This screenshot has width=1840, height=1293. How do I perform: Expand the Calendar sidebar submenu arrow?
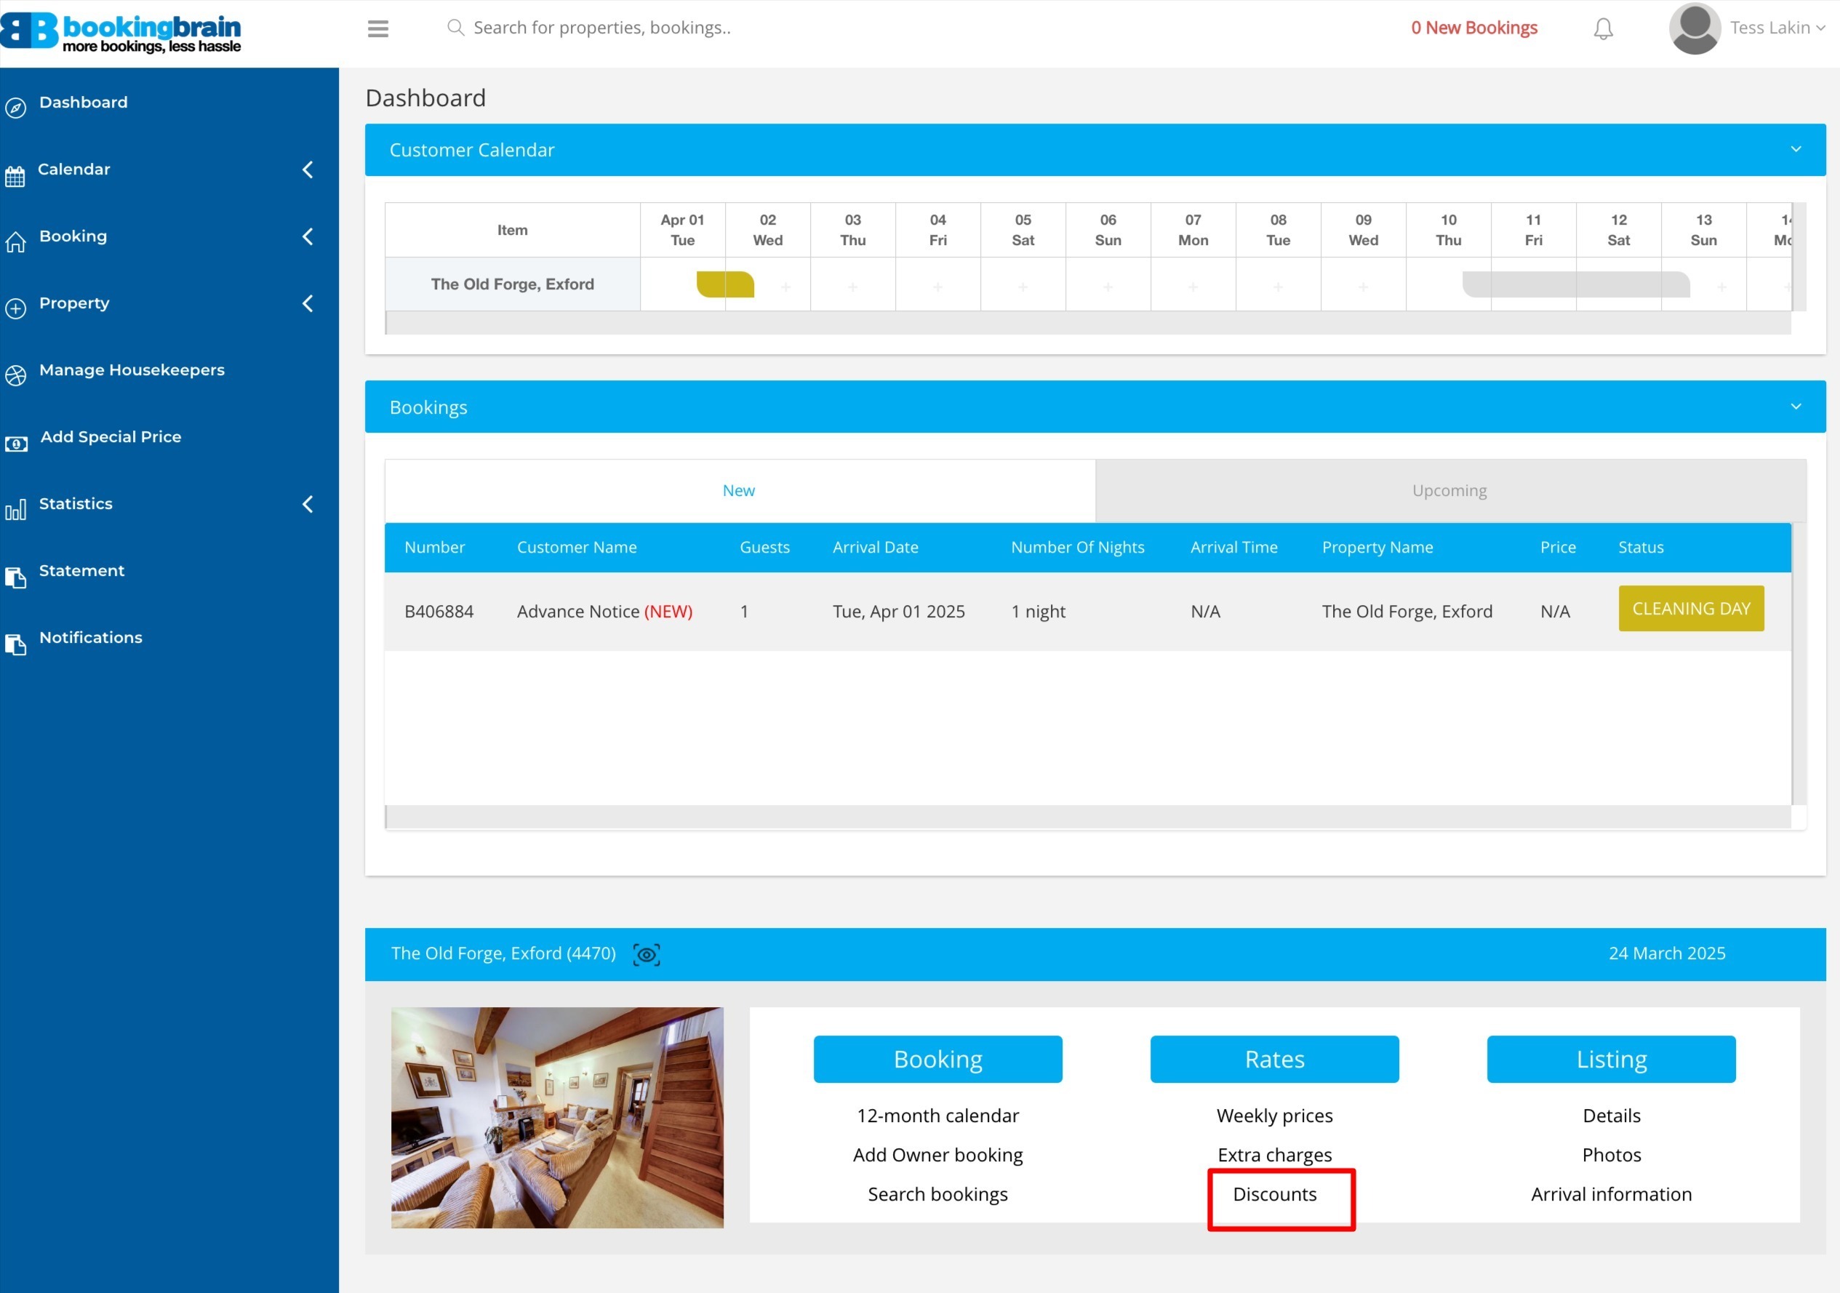[x=308, y=169]
